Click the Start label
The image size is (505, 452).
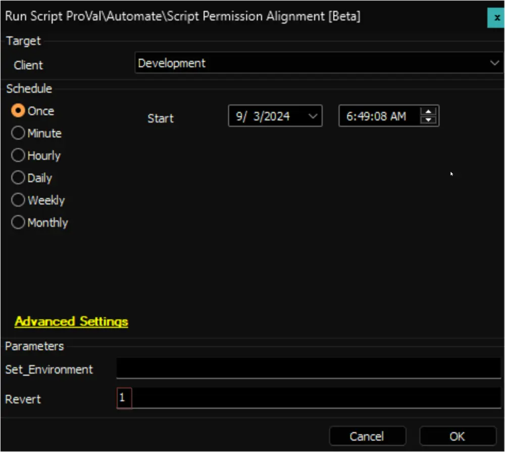161,118
